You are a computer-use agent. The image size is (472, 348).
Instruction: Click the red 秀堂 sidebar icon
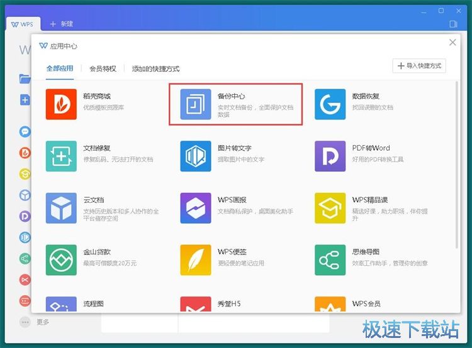(25, 280)
